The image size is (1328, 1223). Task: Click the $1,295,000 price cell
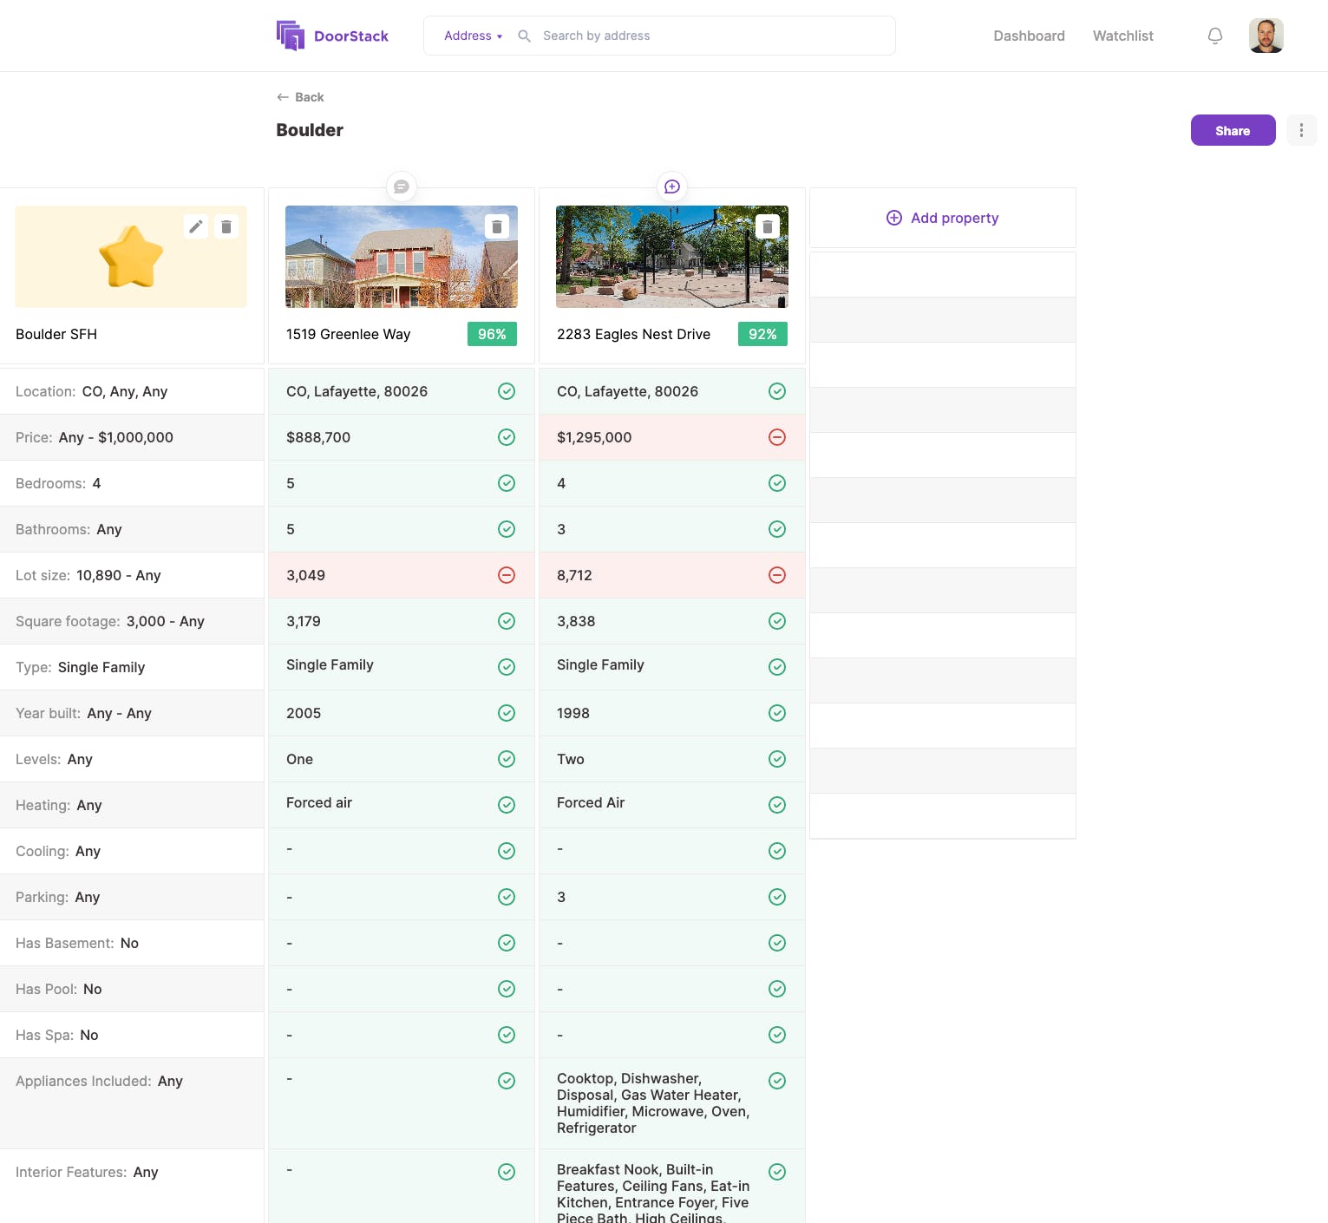point(672,437)
